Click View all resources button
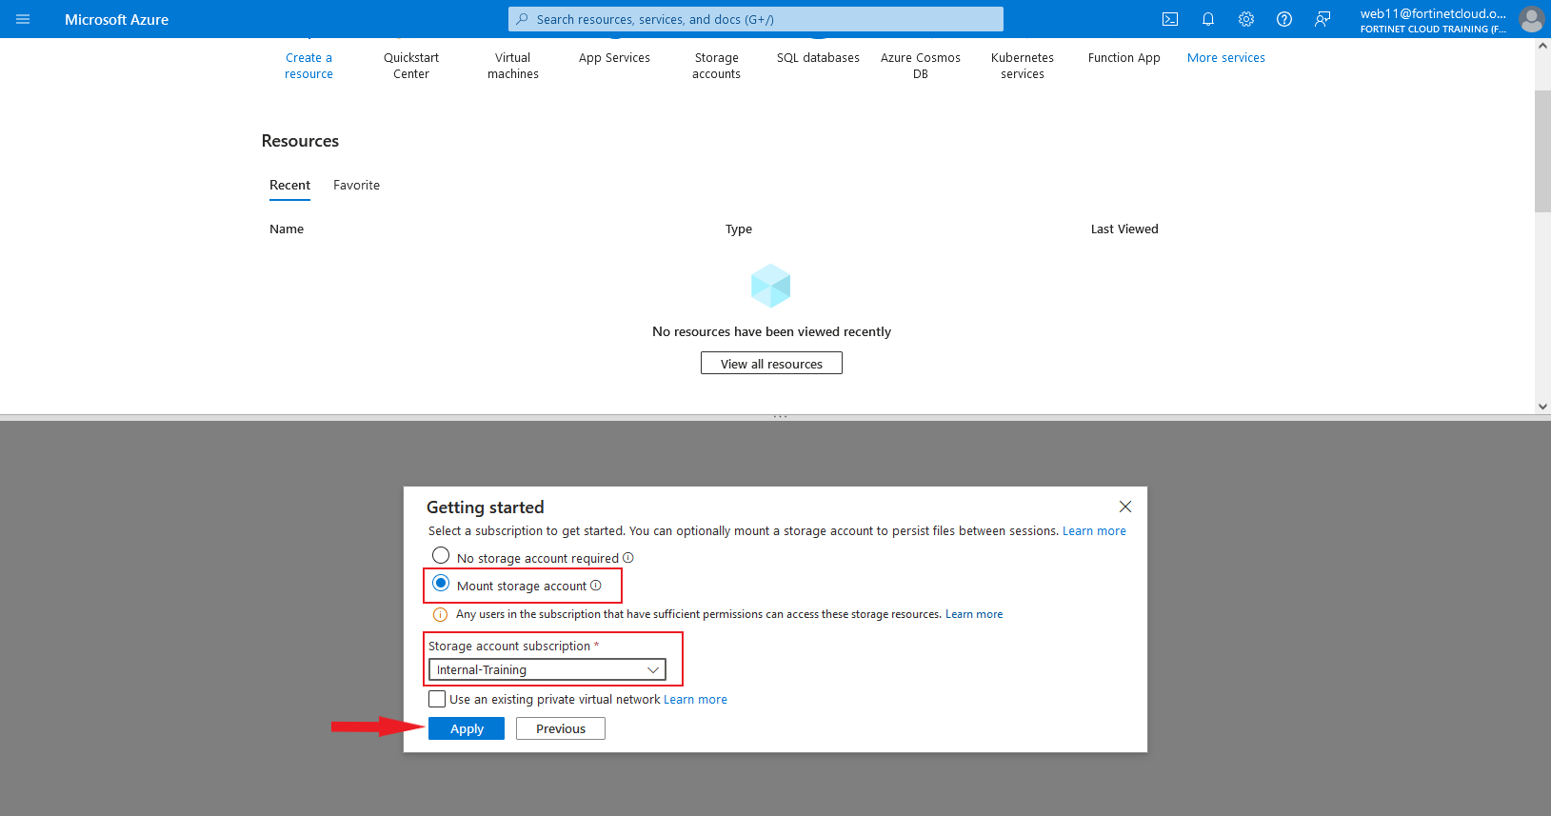Image resolution: width=1551 pixels, height=816 pixels. (771, 364)
